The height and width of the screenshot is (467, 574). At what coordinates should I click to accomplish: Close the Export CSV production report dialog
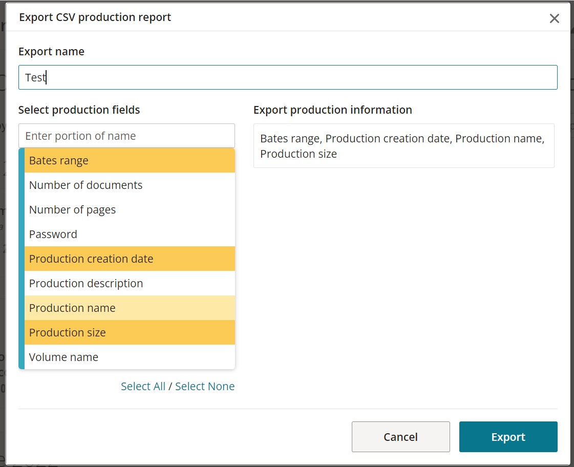point(554,18)
